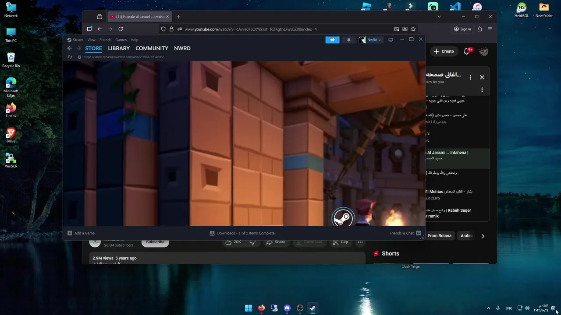Open Windows Start menu
The width and height of the screenshot is (561, 315).
point(249,308)
